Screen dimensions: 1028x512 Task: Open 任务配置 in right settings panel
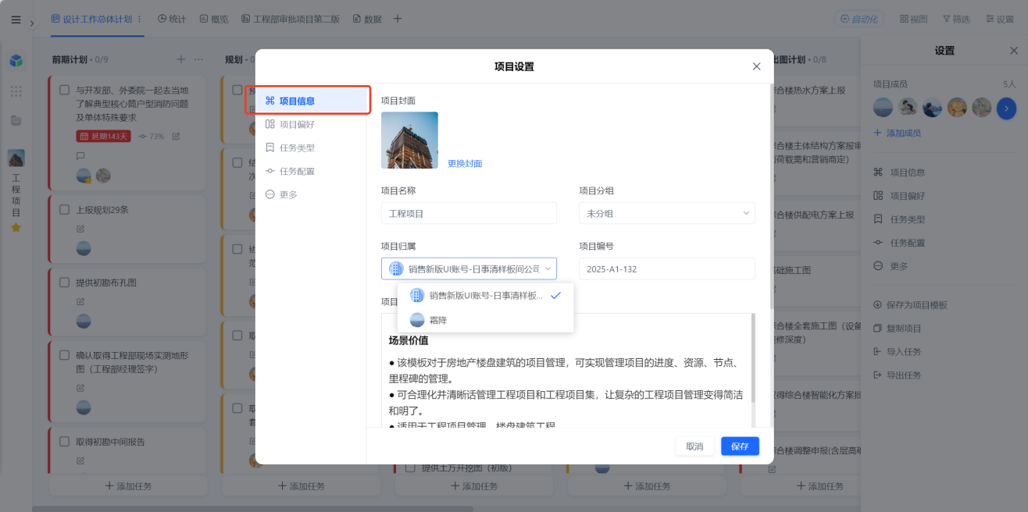899,243
